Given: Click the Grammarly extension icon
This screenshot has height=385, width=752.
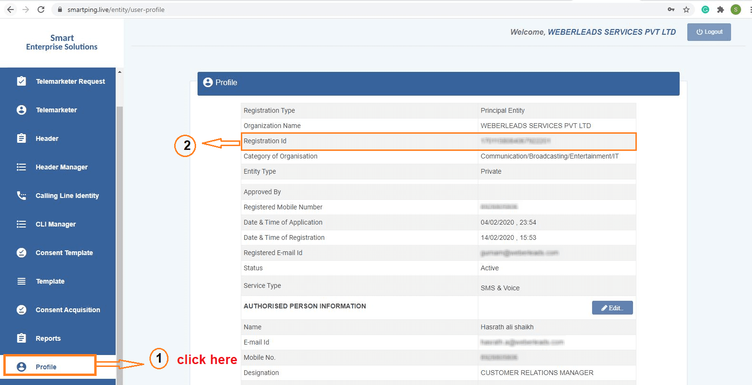Looking at the screenshot, I should tap(705, 10).
